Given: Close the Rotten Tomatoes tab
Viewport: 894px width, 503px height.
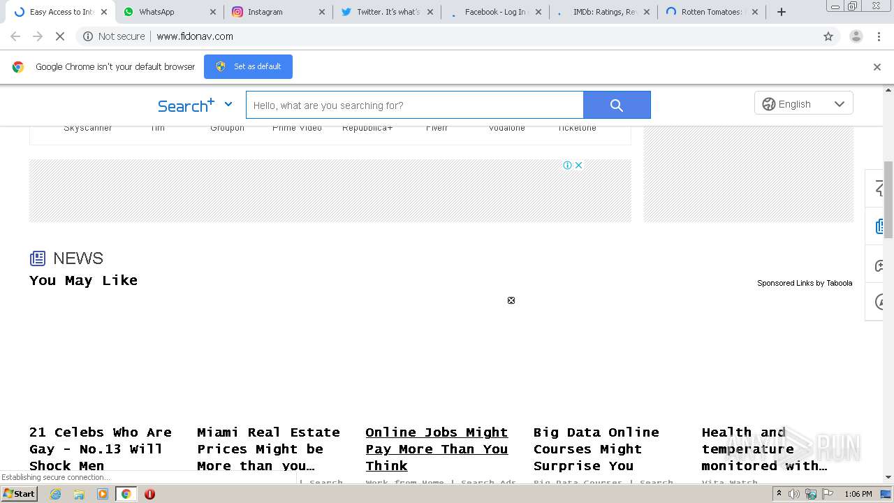Looking at the screenshot, I should (755, 12).
